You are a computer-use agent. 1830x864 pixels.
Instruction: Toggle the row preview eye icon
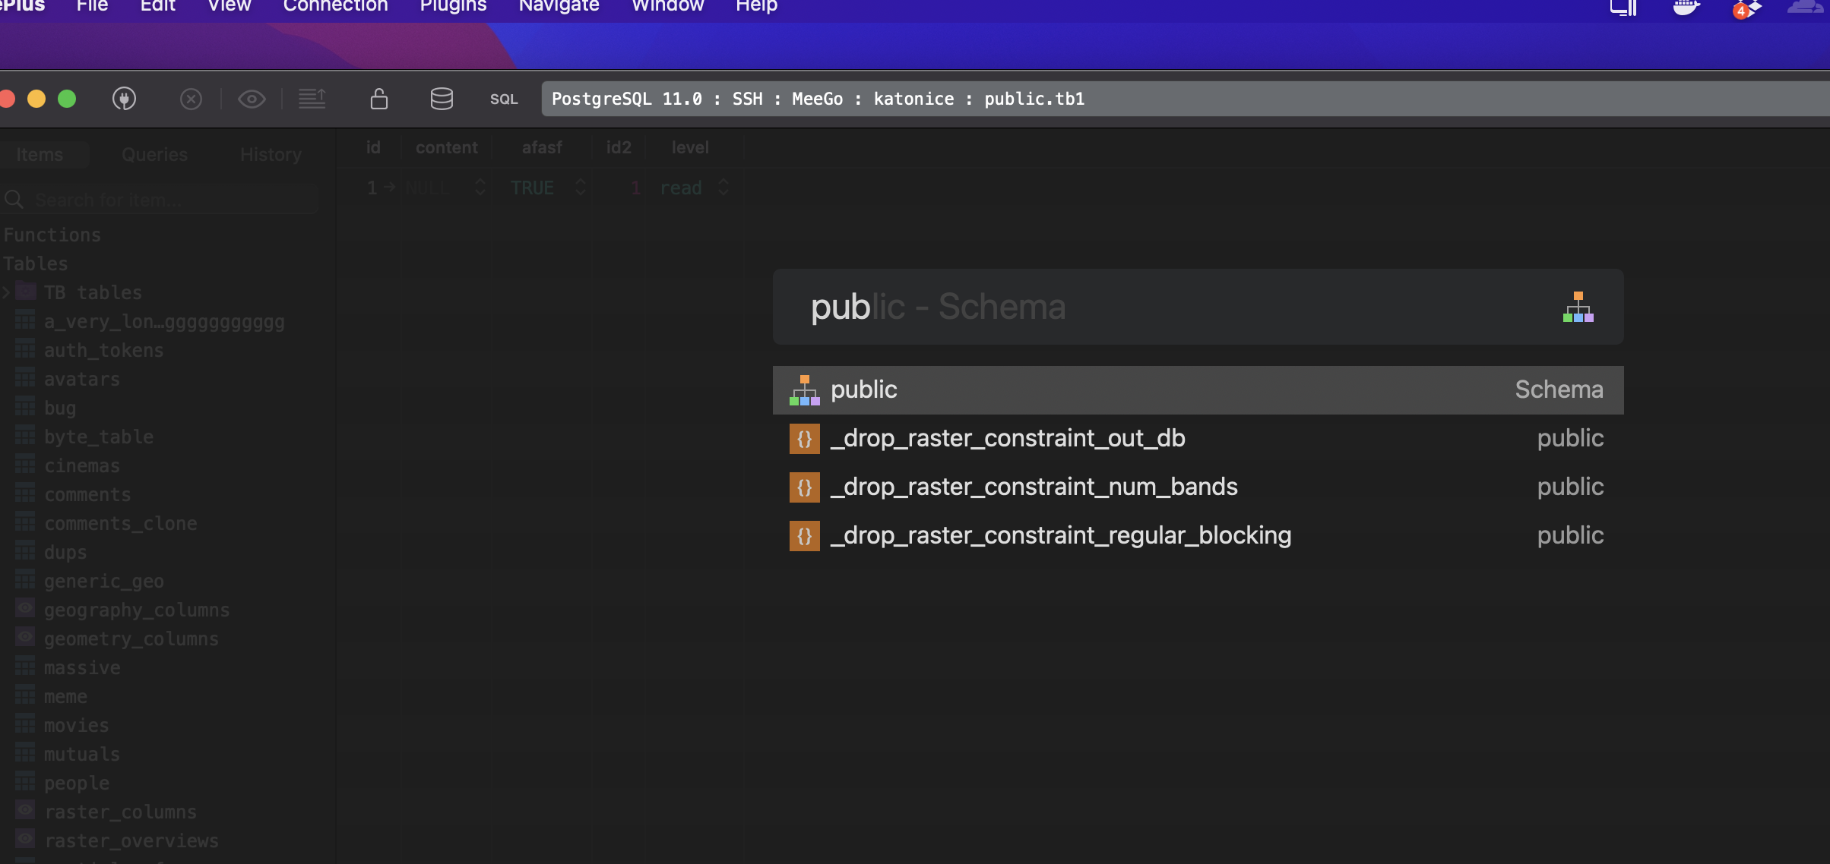coord(252,99)
